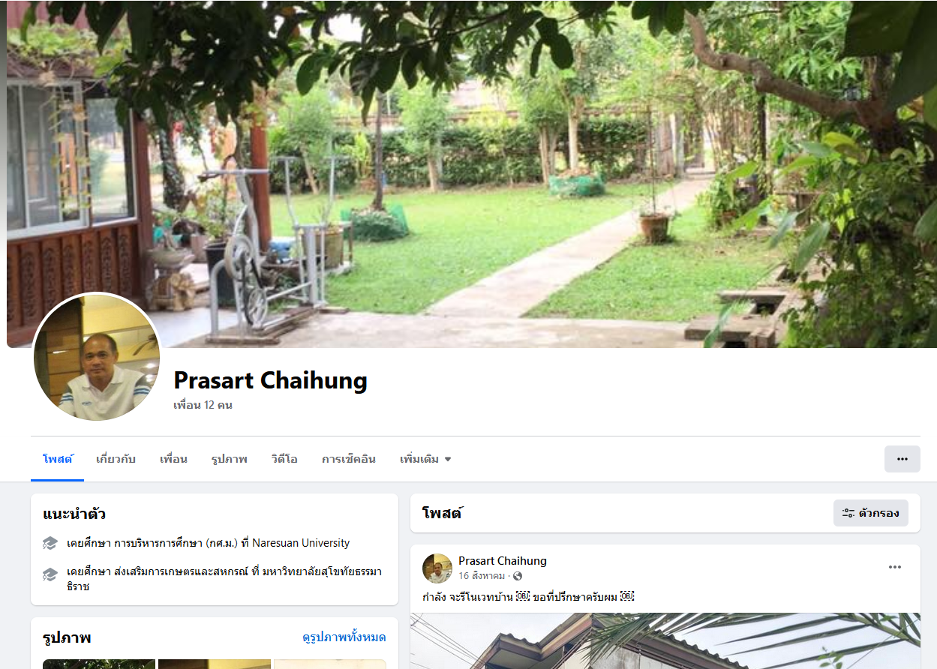Switch to the เกี่ยวกับ tab
The height and width of the screenshot is (669, 937).
click(116, 459)
